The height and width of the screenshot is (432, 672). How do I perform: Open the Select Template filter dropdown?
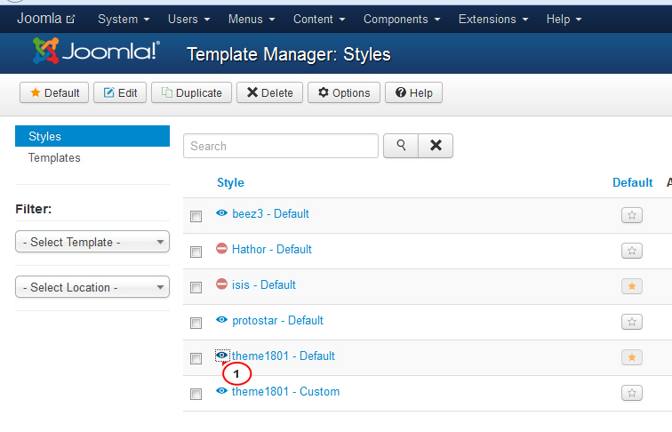click(x=92, y=242)
